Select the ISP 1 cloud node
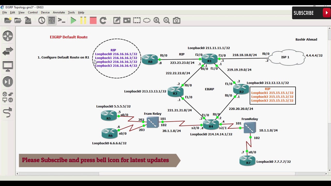 [x=287, y=57]
